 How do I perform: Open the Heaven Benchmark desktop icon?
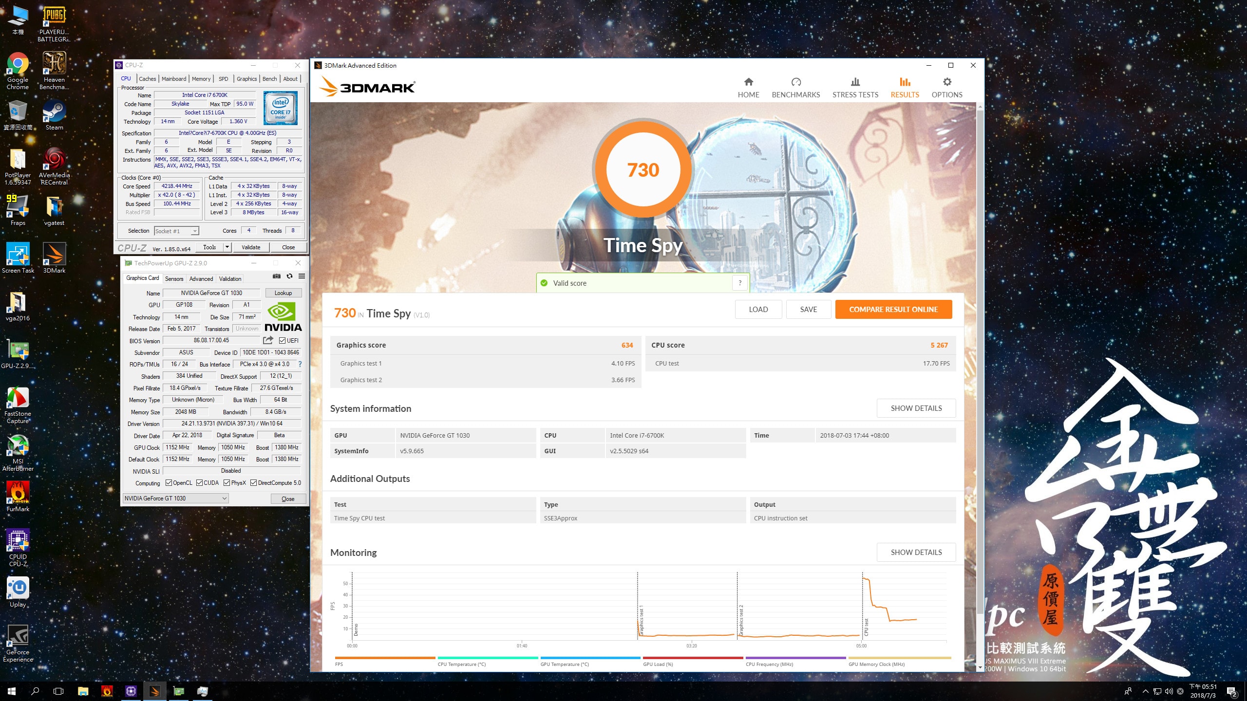54,71
